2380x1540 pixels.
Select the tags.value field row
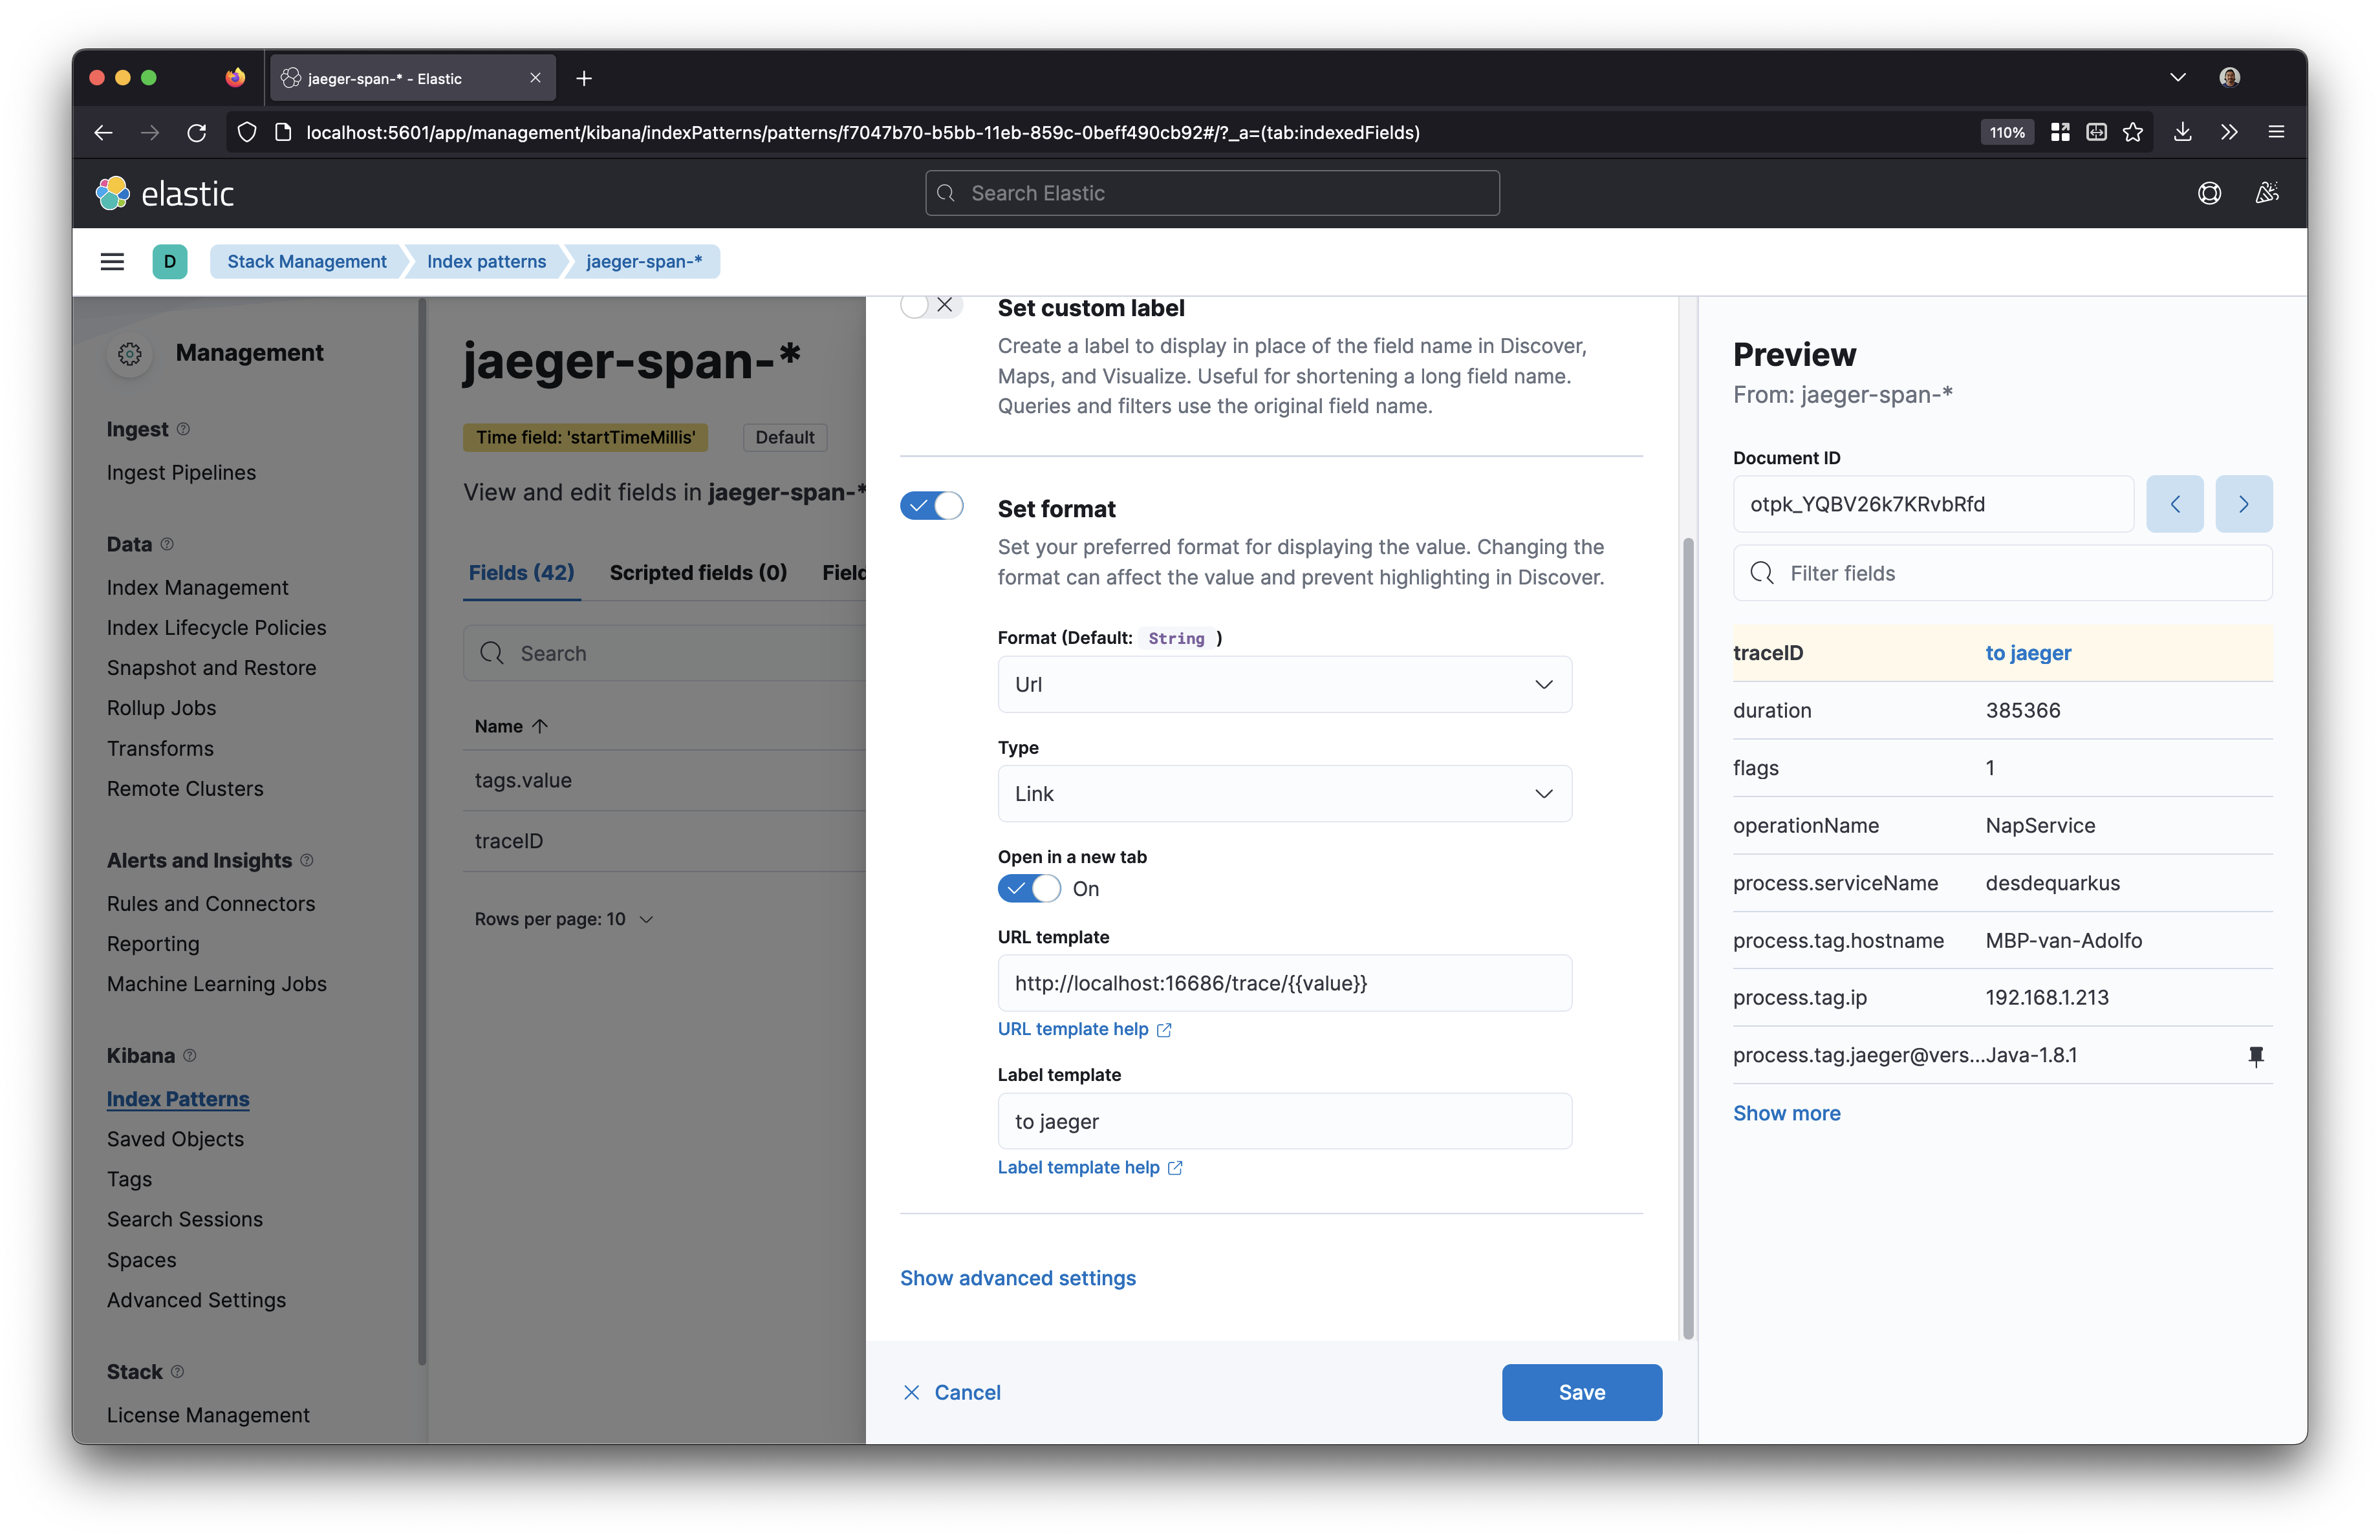664,780
